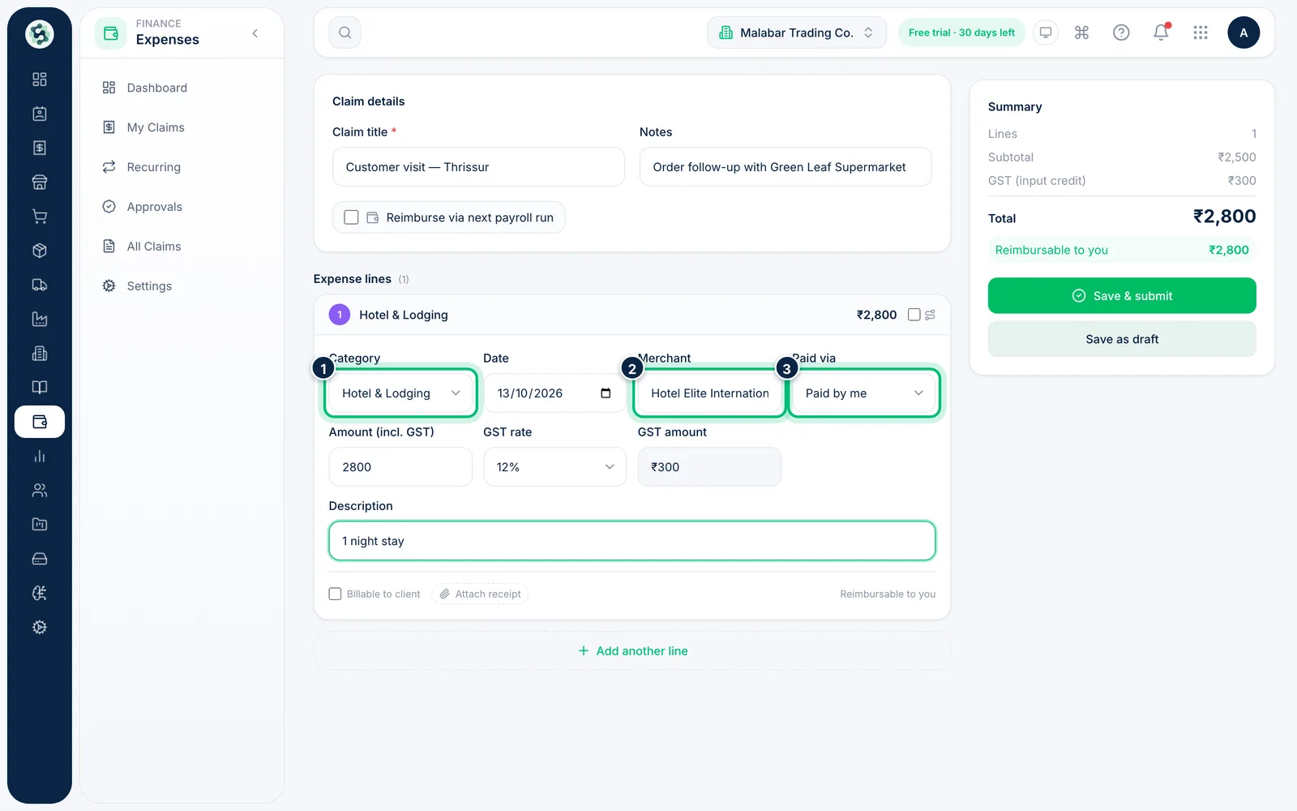Click the Amount (incl. GST) field with 2800

400,467
